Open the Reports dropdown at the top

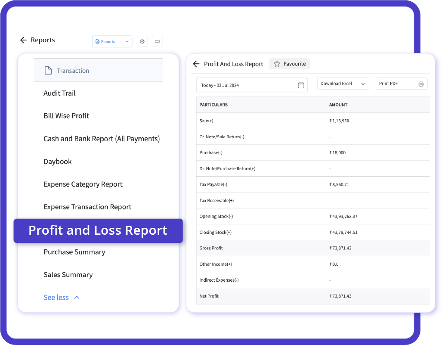[112, 41]
